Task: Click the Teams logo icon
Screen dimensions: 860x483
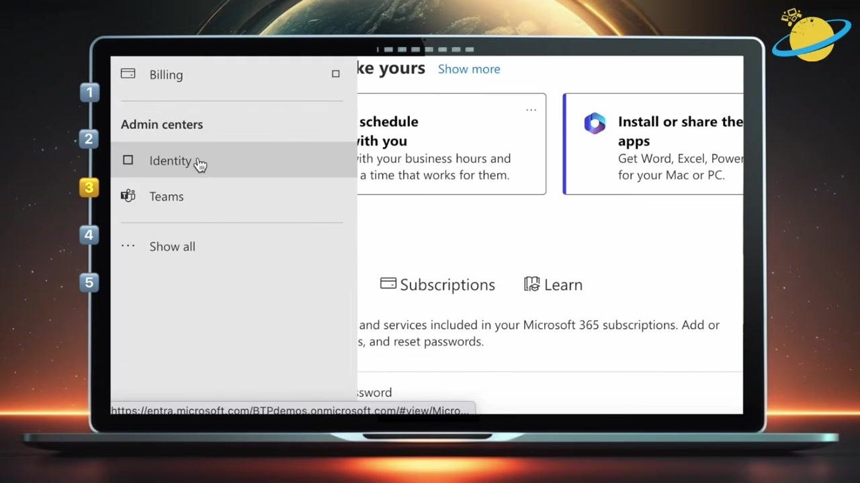Action: [128, 196]
